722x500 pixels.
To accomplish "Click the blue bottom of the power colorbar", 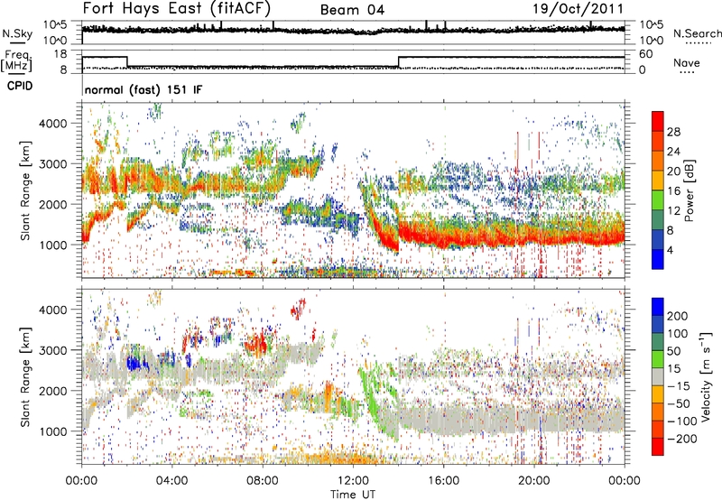I will pos(658,259).
